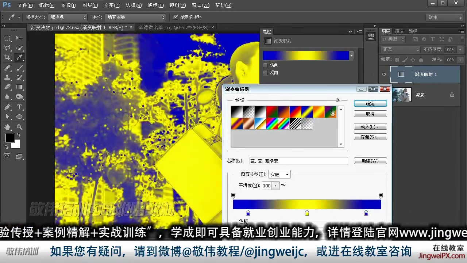Open the 样本 sample dropdown
This screenshot has height=263, width=467.
[x=135, y=17]
